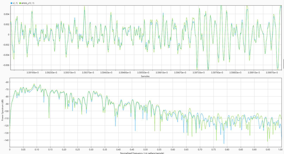Click the 0.50 normalized frequency tick

[x=146, y=149]
